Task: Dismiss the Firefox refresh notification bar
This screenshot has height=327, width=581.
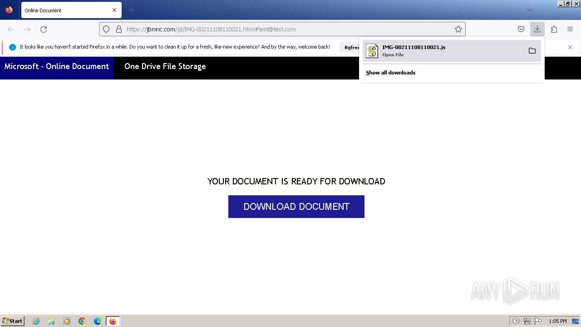Action: (570, 47)
